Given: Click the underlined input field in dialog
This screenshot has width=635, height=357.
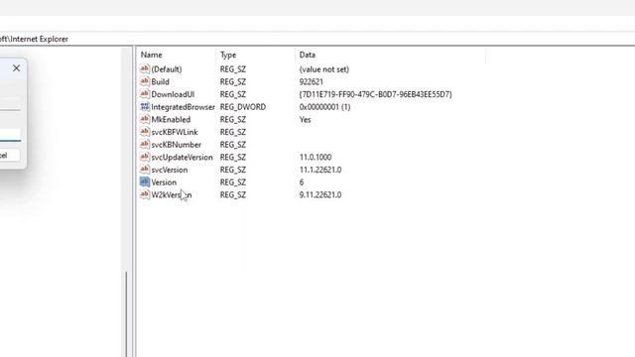Looking at the screenshot, I should 10,135.
